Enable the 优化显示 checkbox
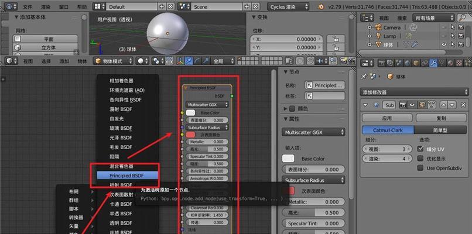Screen dimensions: 472x234 (x=420, y=159)
